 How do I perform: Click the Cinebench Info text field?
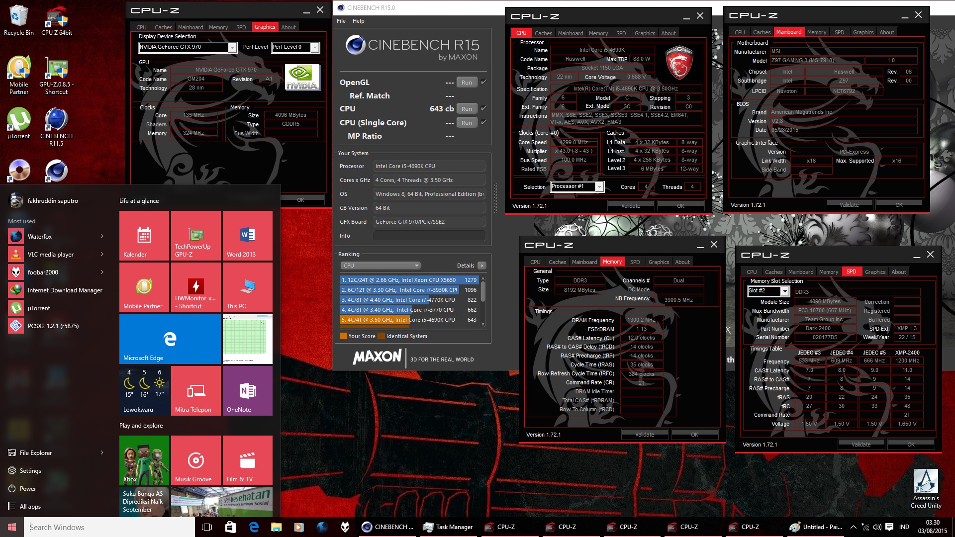pos(430,236)
